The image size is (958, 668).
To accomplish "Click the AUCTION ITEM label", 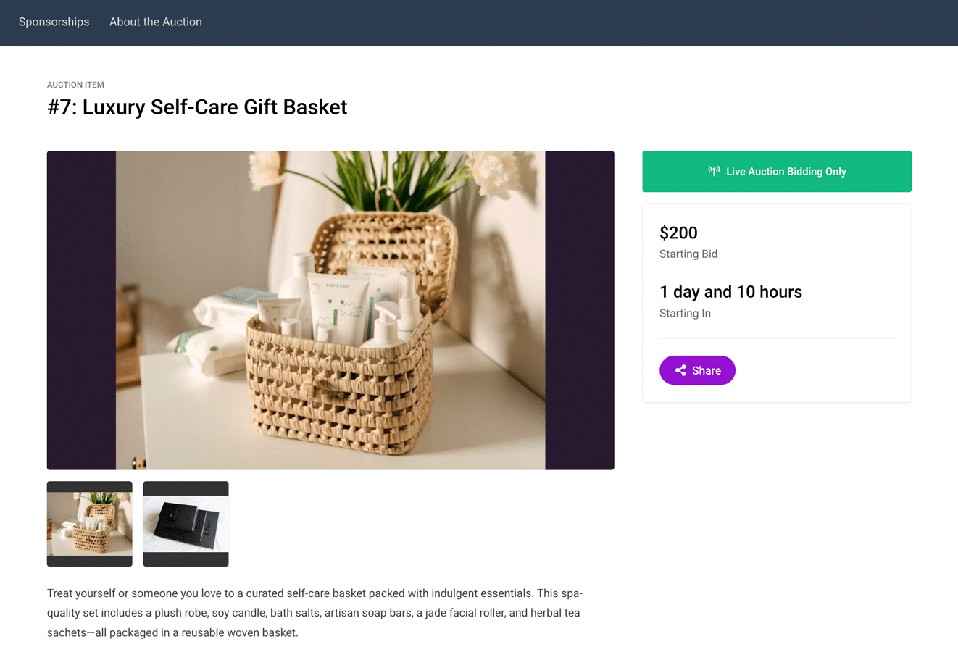I will click(x=75, y=85).
